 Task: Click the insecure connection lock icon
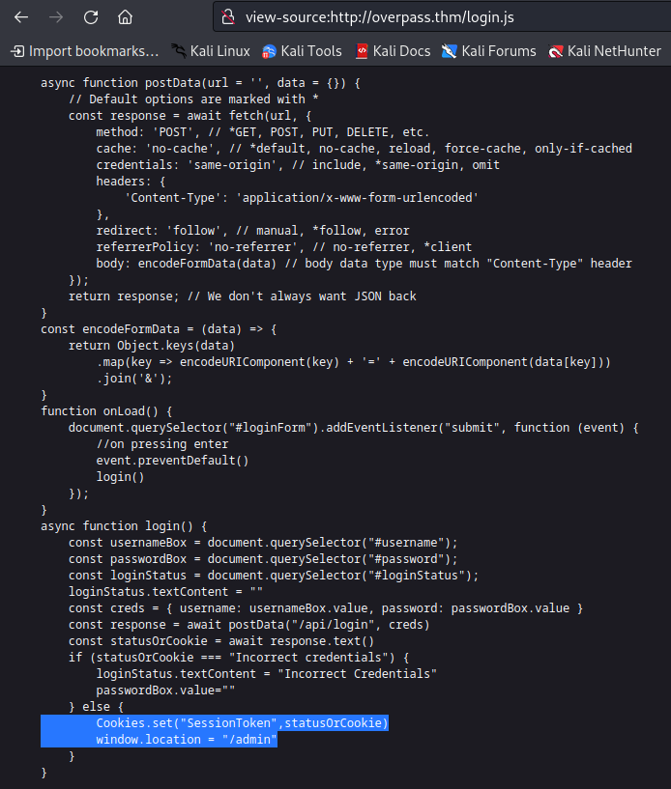pos(228,17)
